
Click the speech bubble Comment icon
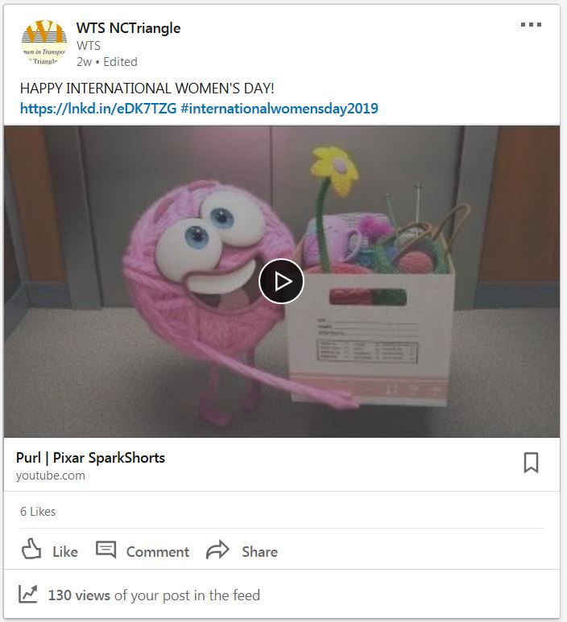[x=106, y=550]
